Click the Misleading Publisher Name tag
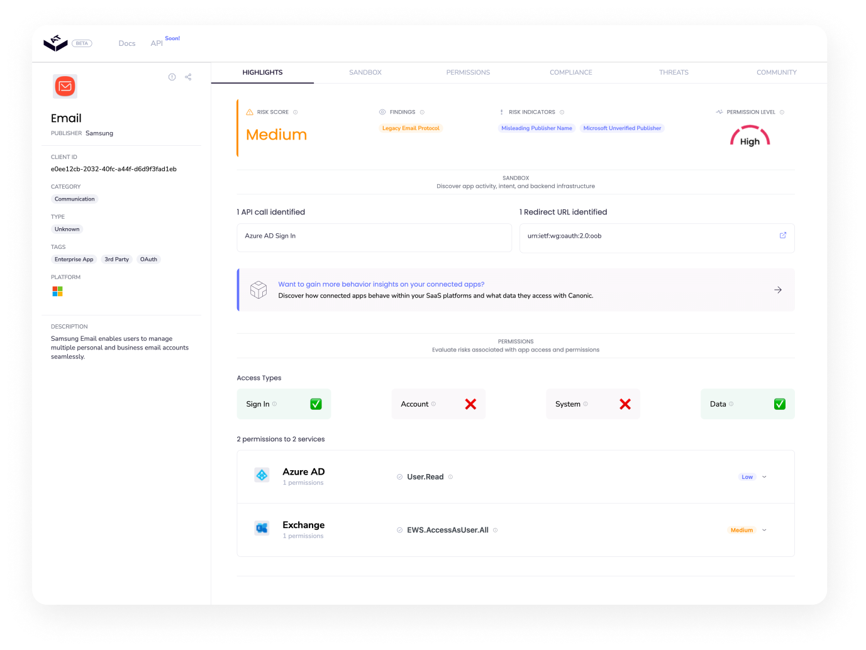866x650 pixels. pyautogui.click(x=536, y=128)
